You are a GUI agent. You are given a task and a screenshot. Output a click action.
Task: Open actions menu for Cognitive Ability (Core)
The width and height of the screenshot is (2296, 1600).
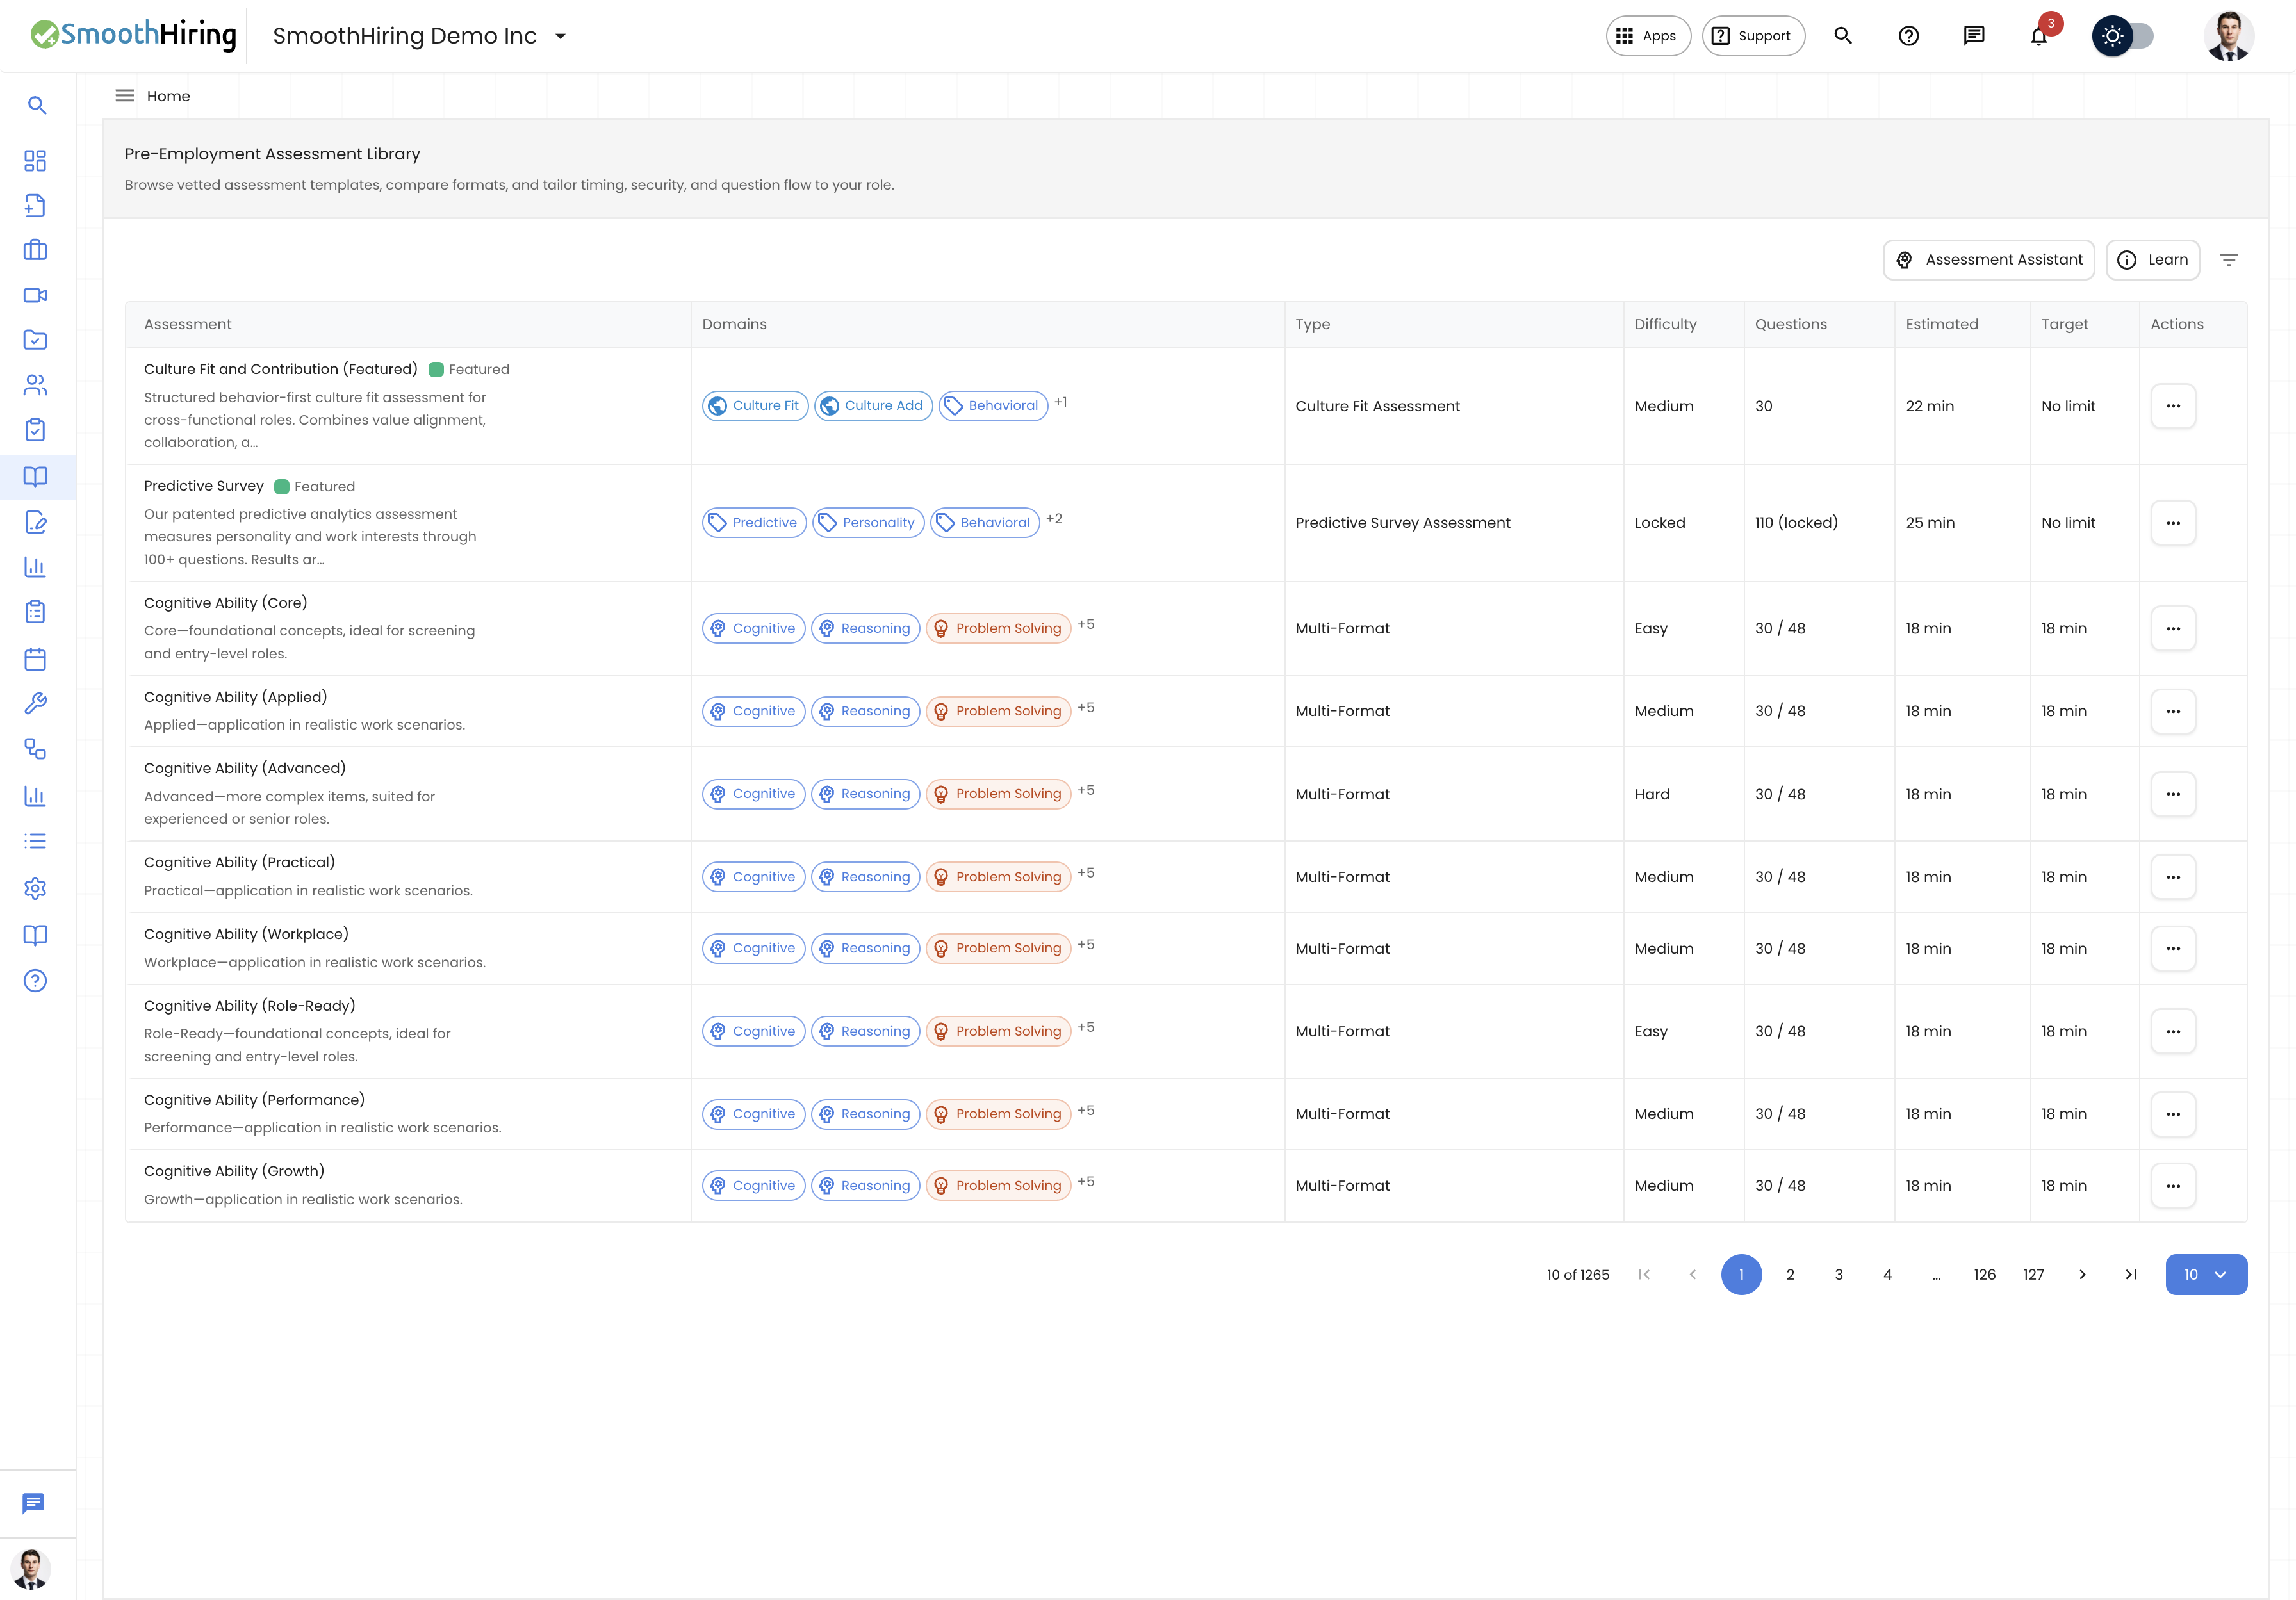pos(2173,629)
